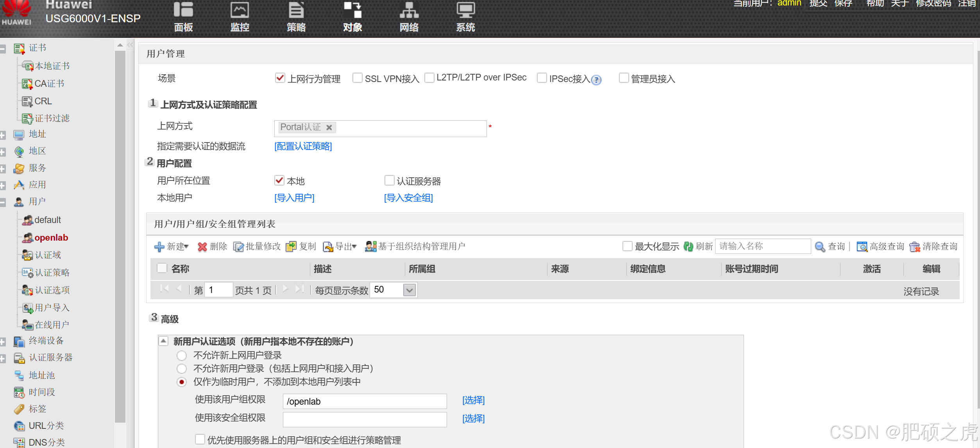Collapse the new user authentication options section
Image resolution: width=980 pixels, height=448 pixels.
point(163,341)
